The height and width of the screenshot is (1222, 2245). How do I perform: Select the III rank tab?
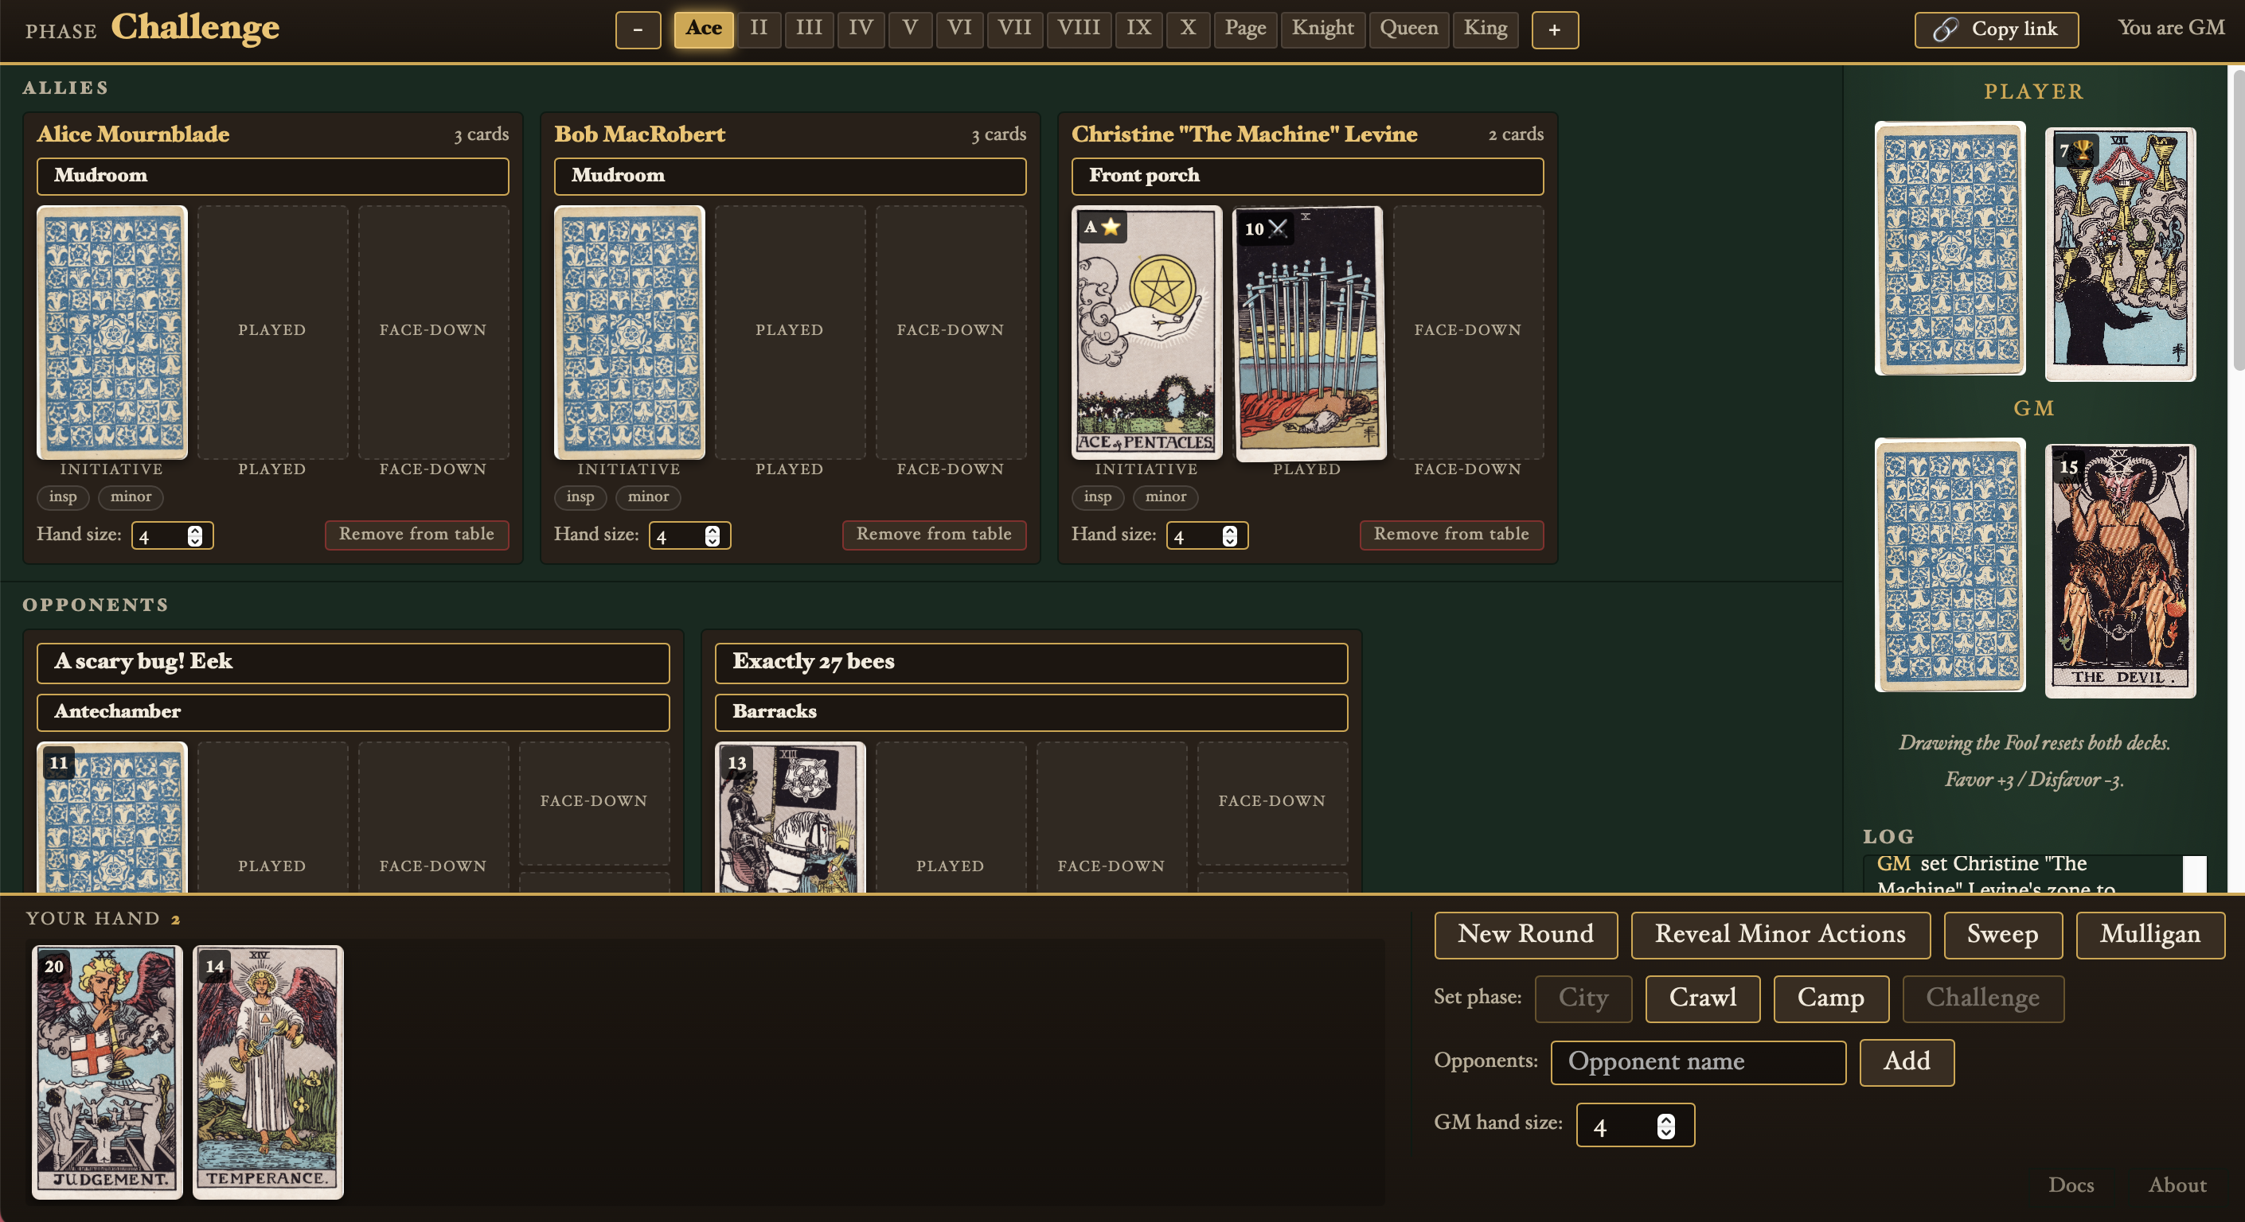click(x=809, y=28)
